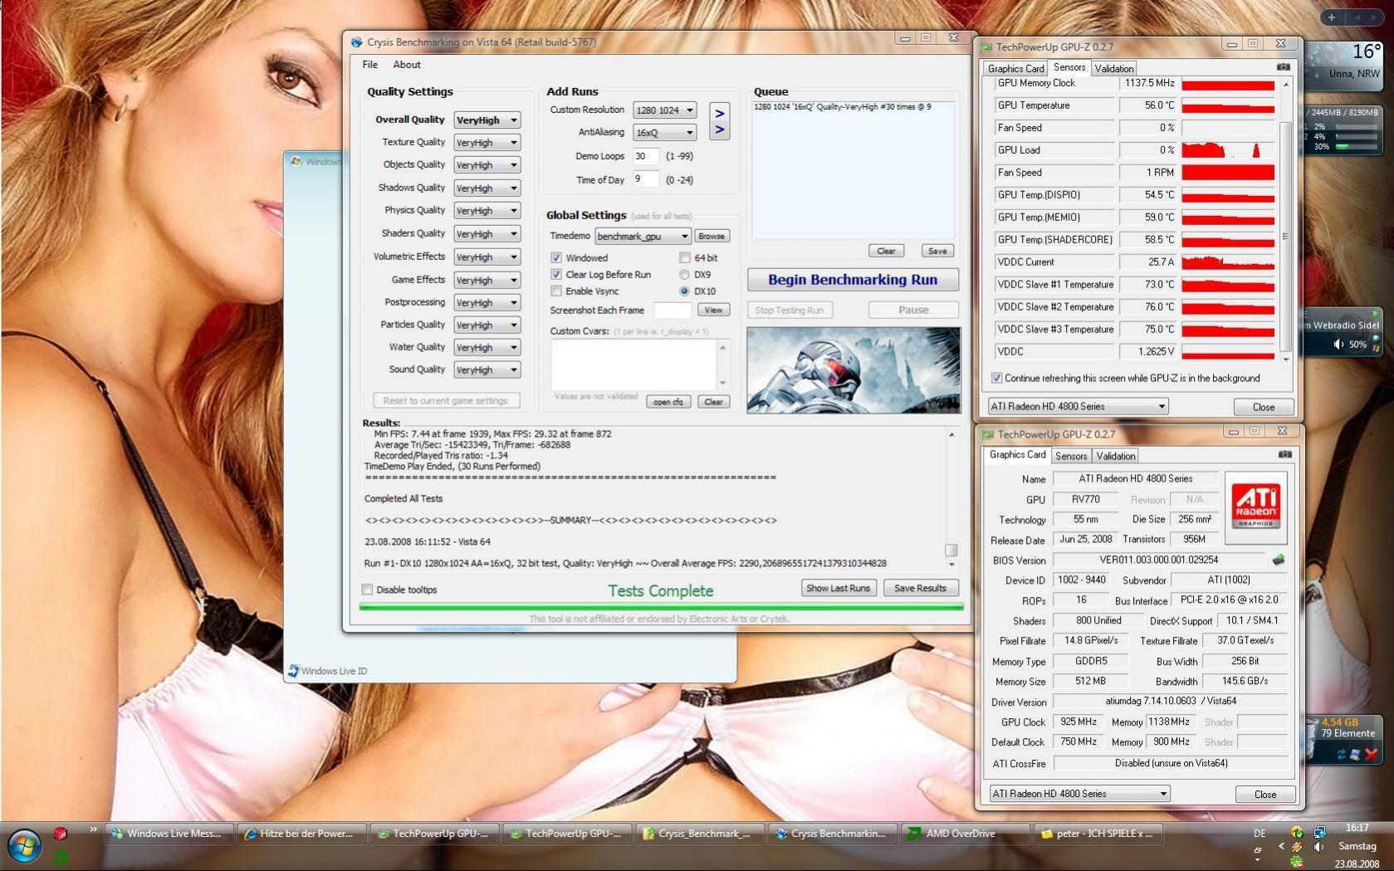
Task: Open the Custom Resolution dropdown
Action: click(x=664, y=110)
